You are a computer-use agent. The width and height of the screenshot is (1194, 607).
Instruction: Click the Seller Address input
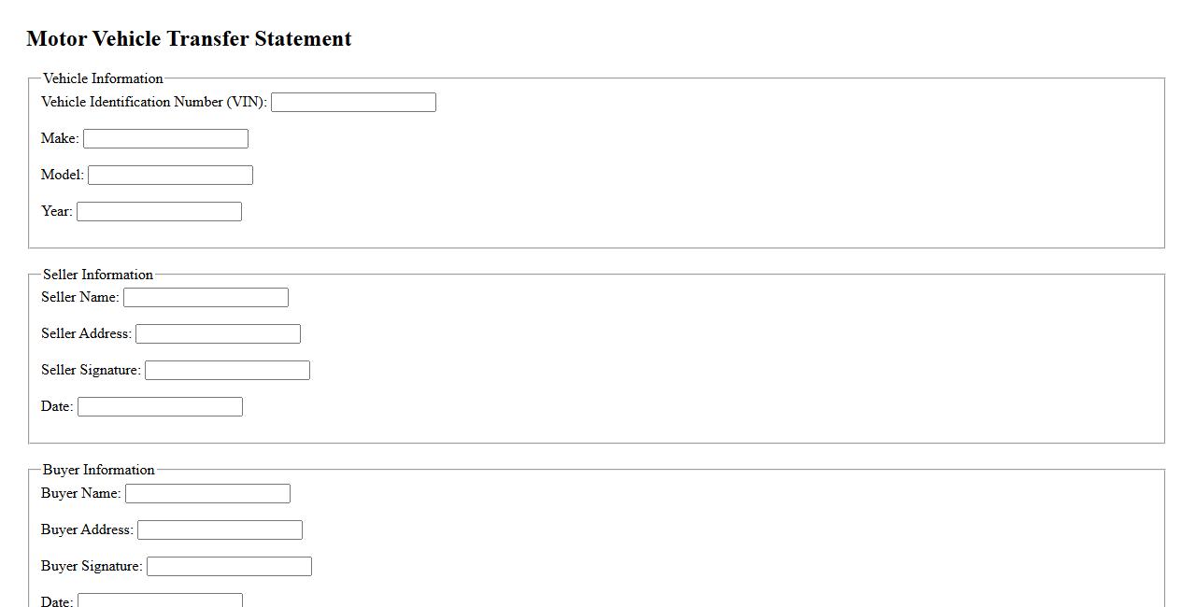pyautogui.click(x=218, y=334)
